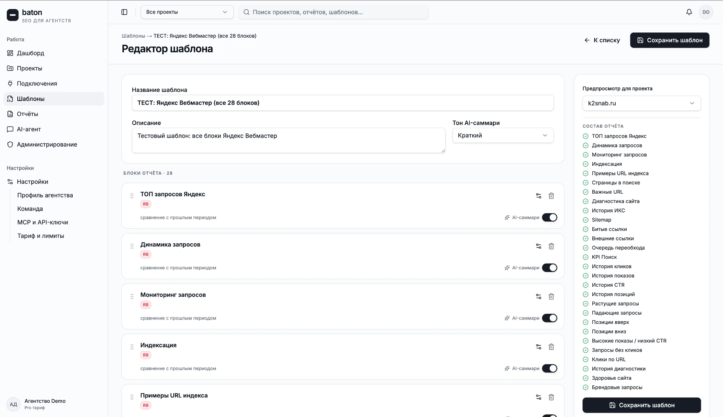The image size is (723, 417).
Task: Open the k2snab.ru preview project dropdown
Action: click(641, 103)
